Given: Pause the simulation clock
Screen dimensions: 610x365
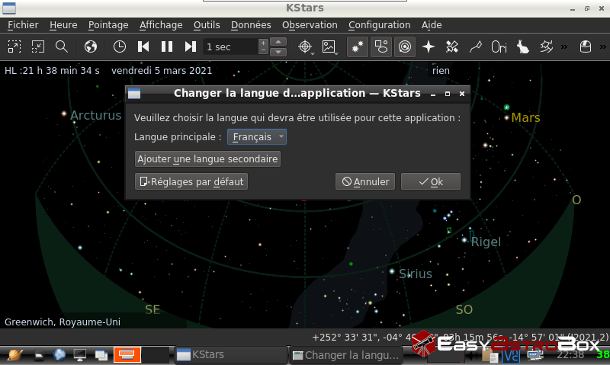Looking at the screenshot, I should pos(167,46).
